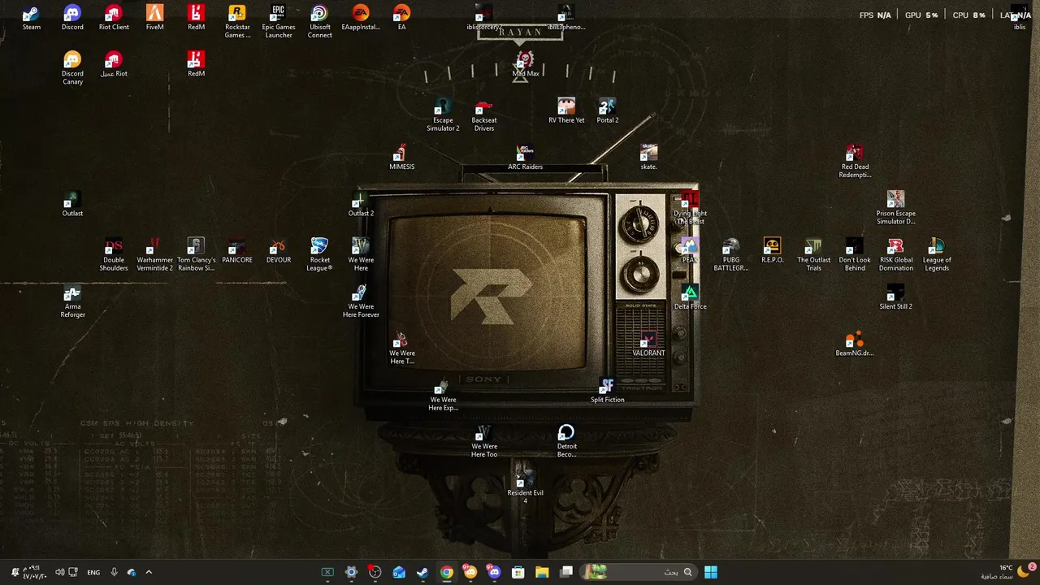Select the Rocket League icon
This screenshot has height=585, width=1040.
coord(319,255)
